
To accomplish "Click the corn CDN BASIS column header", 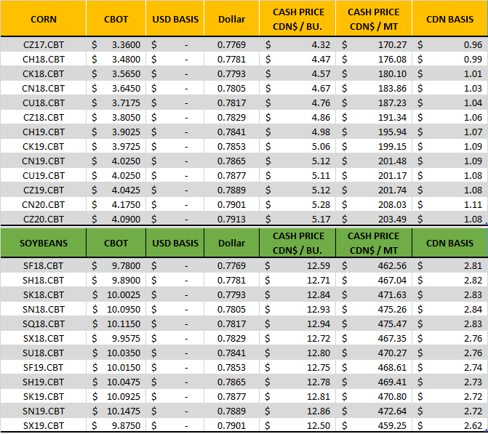I will [x=449, y=19].
